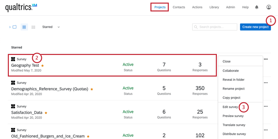278x139 pixels.
Task: Click Satisfaction_Data survey type icon
Action: pos(13,106)
